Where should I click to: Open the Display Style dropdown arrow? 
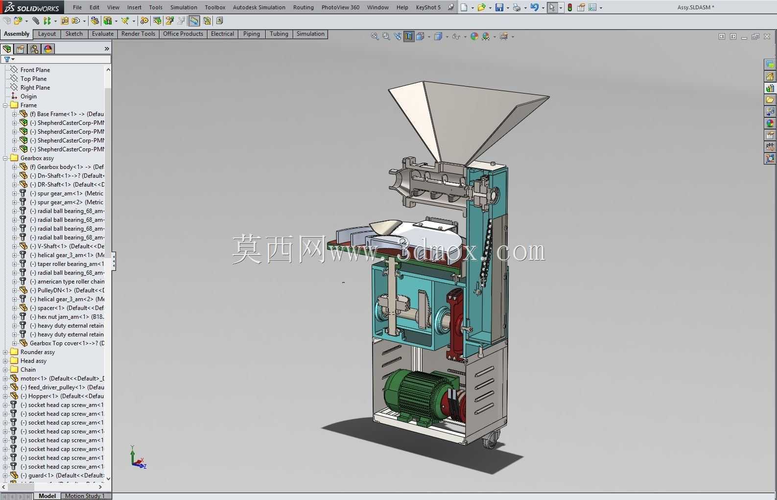447,37
